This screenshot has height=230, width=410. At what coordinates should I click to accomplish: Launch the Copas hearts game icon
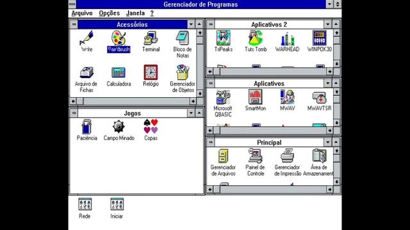(x=151, y=126)
